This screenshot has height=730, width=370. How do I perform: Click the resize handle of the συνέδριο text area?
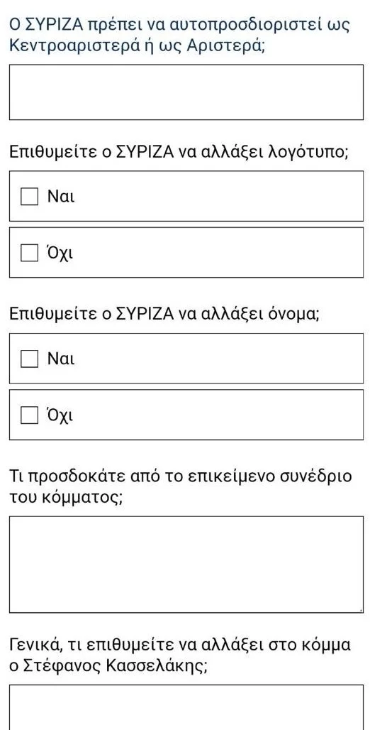click(x=361, y=610)
